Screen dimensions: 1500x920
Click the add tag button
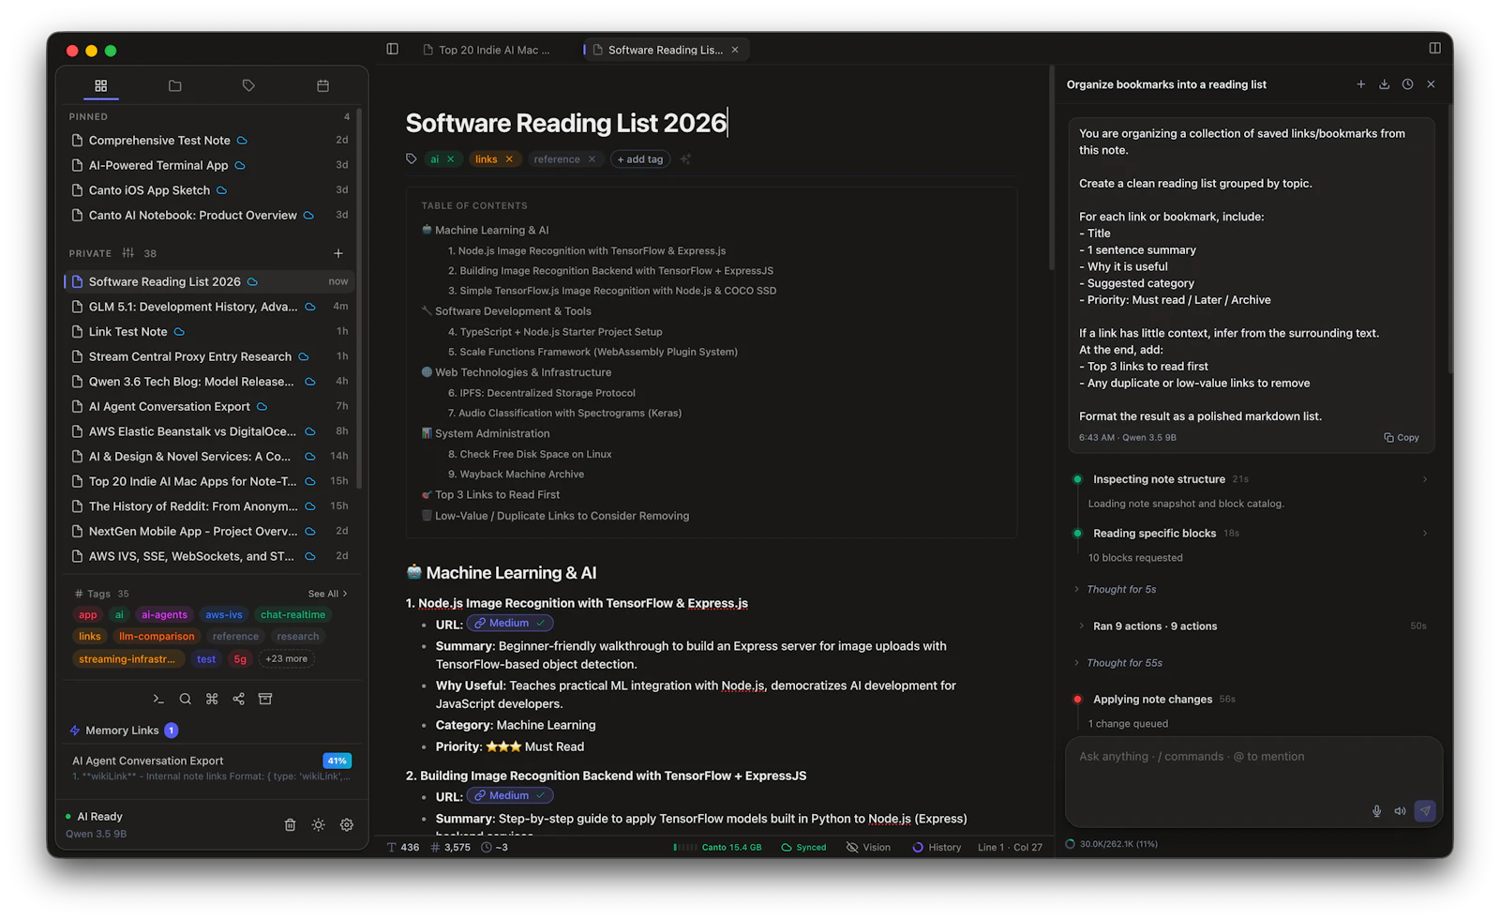pos(640,159)
